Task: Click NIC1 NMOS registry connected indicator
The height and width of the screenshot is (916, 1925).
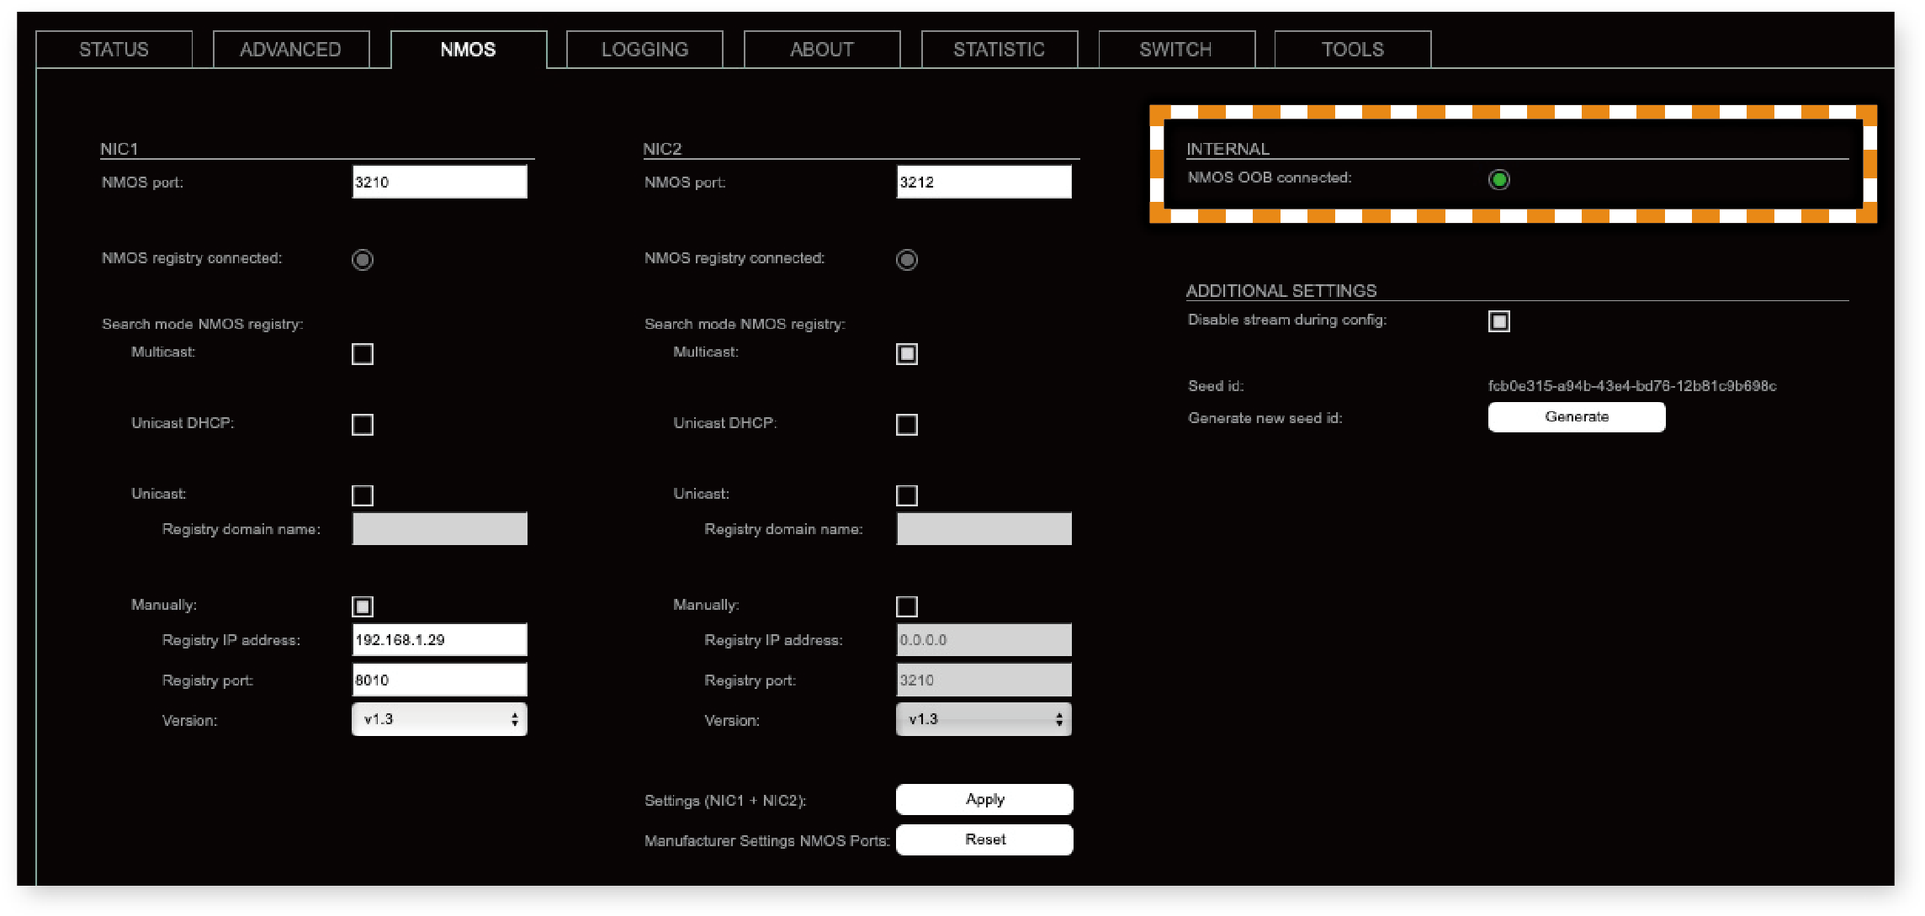Action: (363, 260)
